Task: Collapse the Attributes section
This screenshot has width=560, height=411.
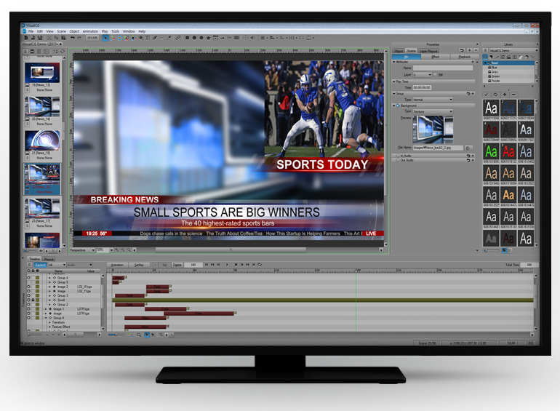Action: (x=394, y=62)
